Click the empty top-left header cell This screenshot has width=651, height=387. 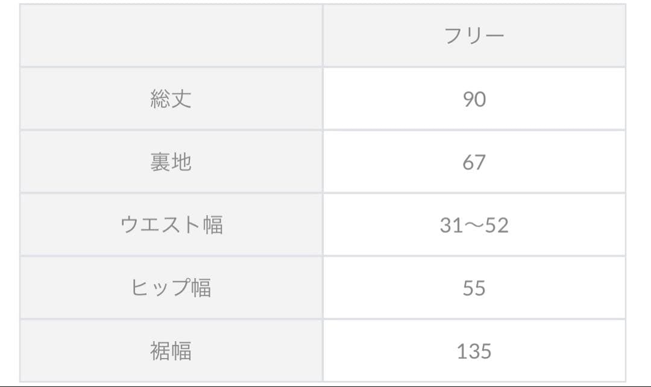(x=171, y=36)
